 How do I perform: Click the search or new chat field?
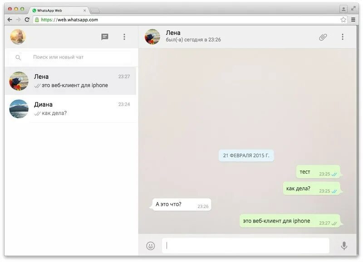click(x=72, y=57)
